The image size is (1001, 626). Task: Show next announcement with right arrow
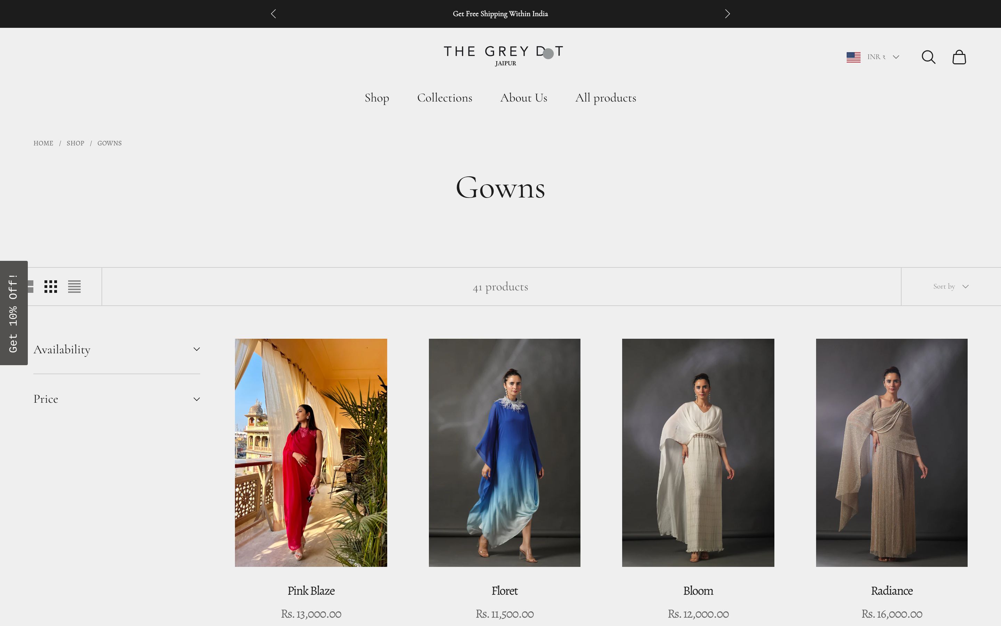pos(727,14)
